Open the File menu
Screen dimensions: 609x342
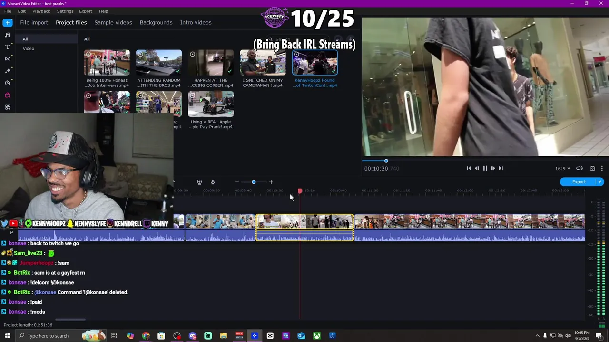pos(8,11)
